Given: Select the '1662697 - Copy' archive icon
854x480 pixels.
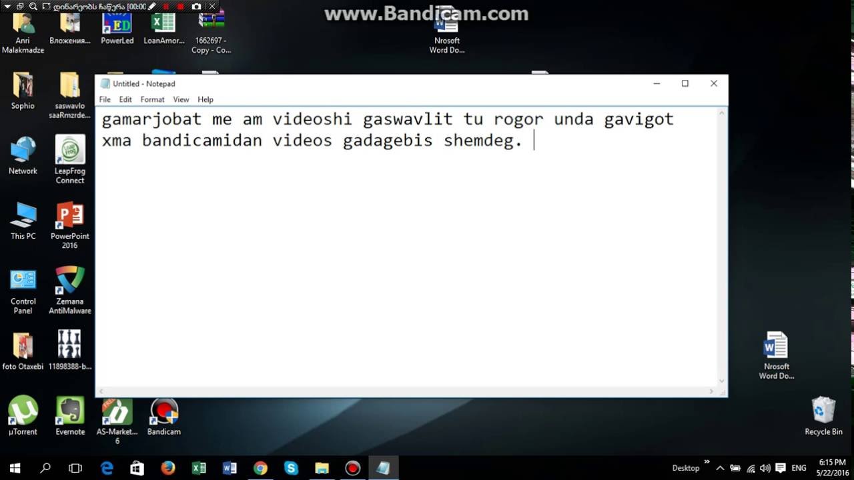Looking at the screenshot, I should [211, 33].
